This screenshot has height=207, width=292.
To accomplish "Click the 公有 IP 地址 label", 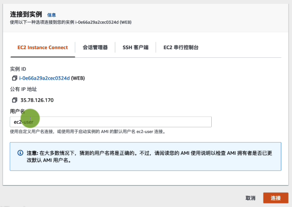I will click(23, 89).
